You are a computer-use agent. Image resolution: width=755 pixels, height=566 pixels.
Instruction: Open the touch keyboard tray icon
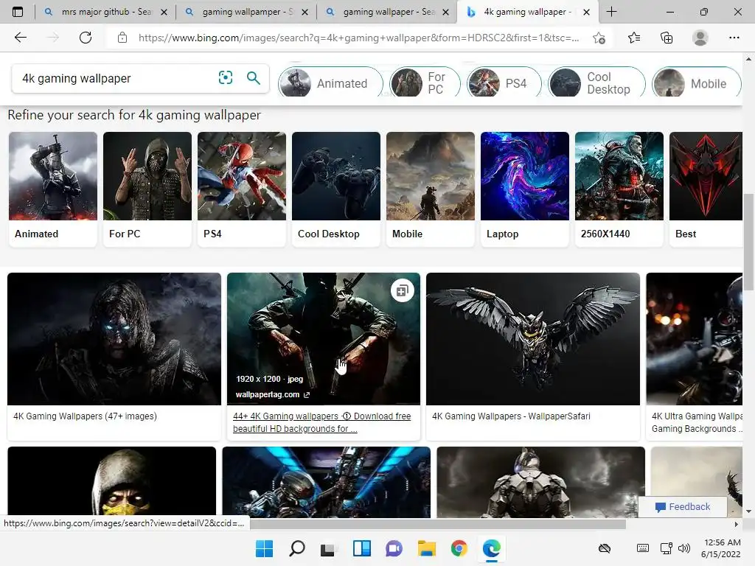point(642,548)
